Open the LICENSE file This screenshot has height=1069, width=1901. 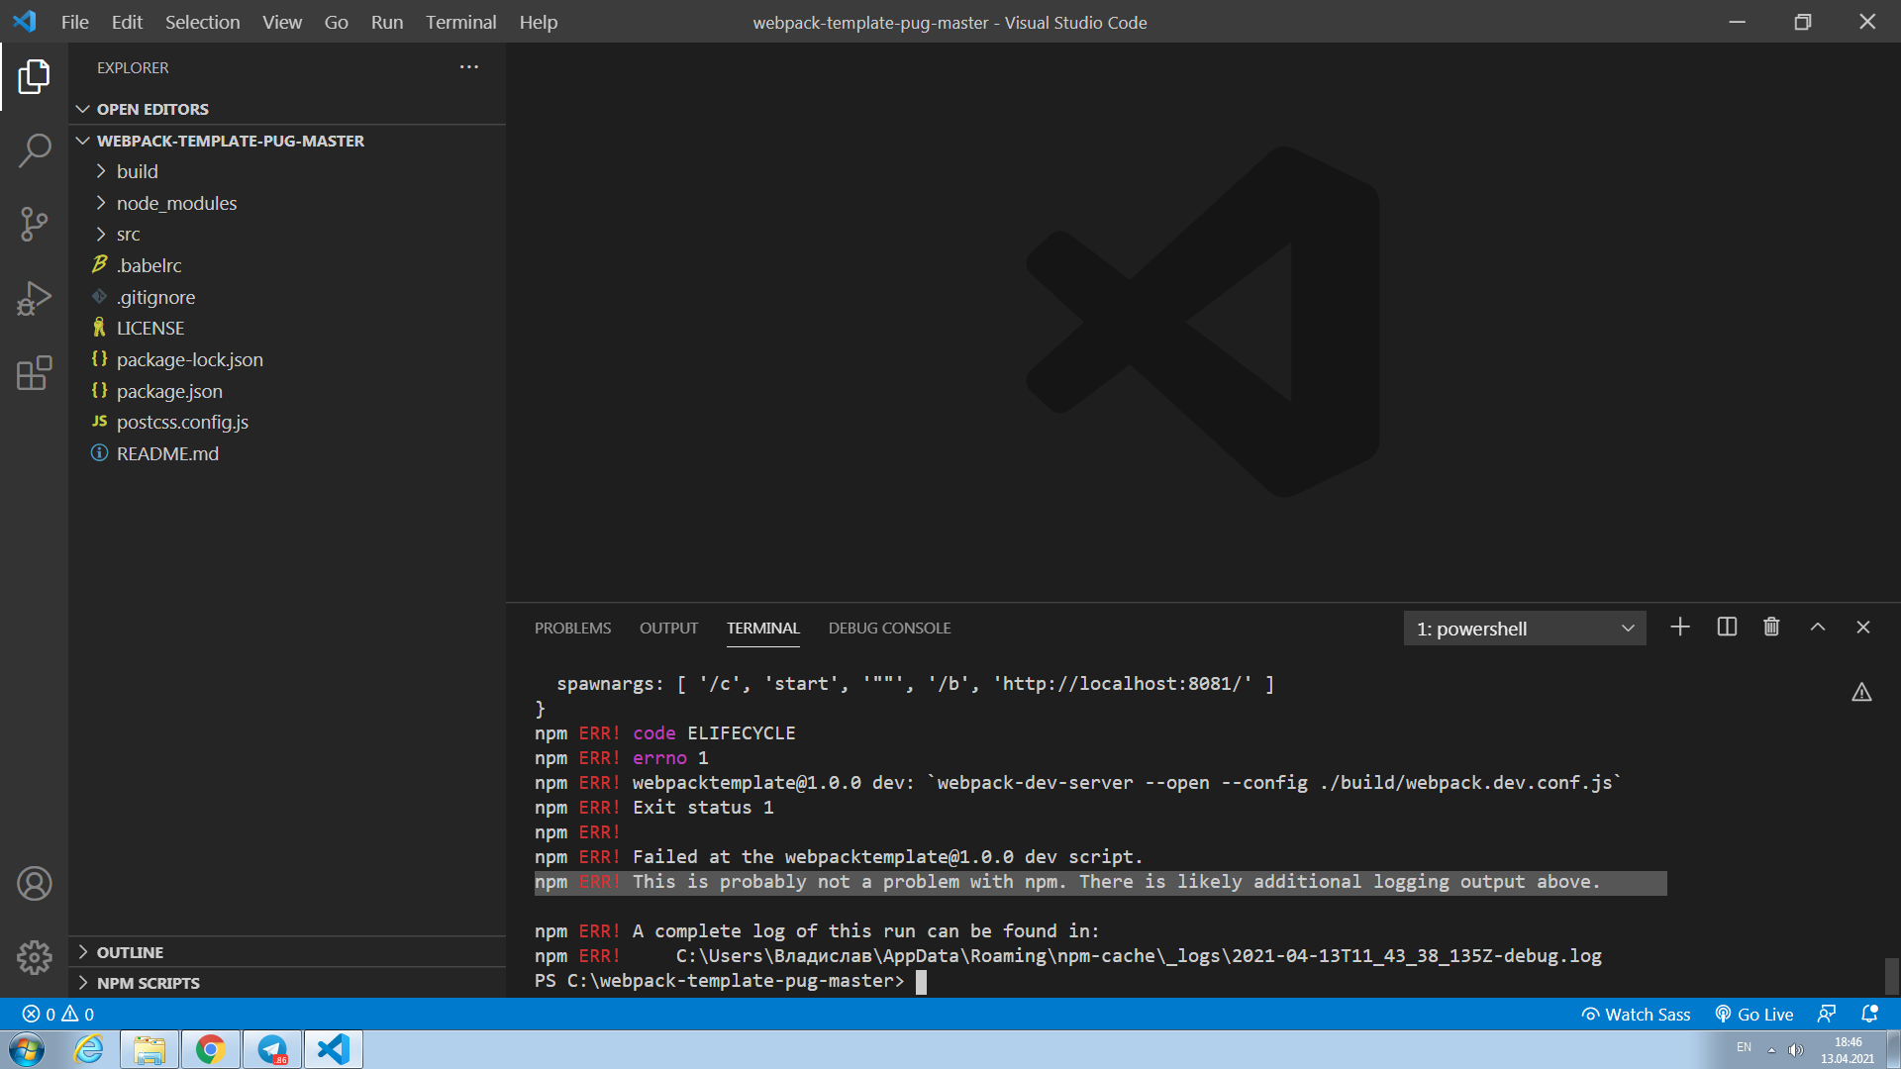click(x=287, y=328)
